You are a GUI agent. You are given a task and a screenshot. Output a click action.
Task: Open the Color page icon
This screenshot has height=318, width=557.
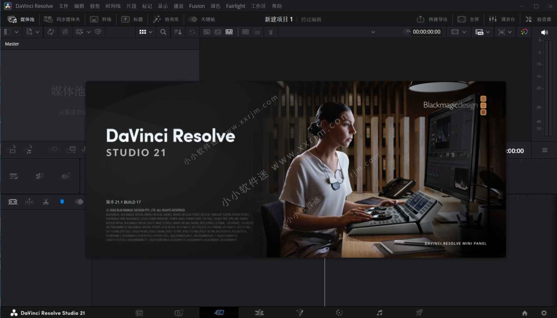pos(339,313)
